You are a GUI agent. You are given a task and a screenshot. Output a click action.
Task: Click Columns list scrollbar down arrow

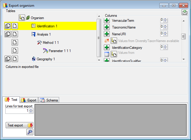184,59
